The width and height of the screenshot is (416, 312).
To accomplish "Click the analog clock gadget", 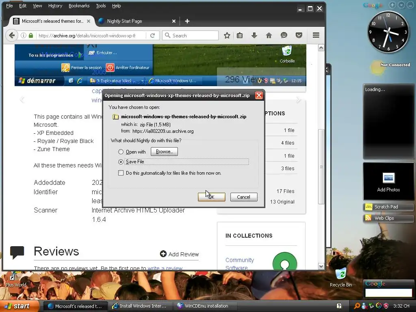I will point(388,32).
